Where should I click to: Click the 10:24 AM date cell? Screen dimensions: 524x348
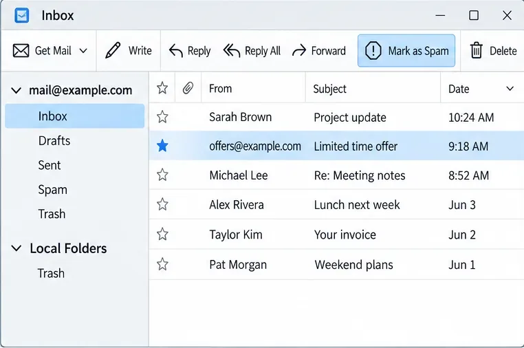coord(471,118)
